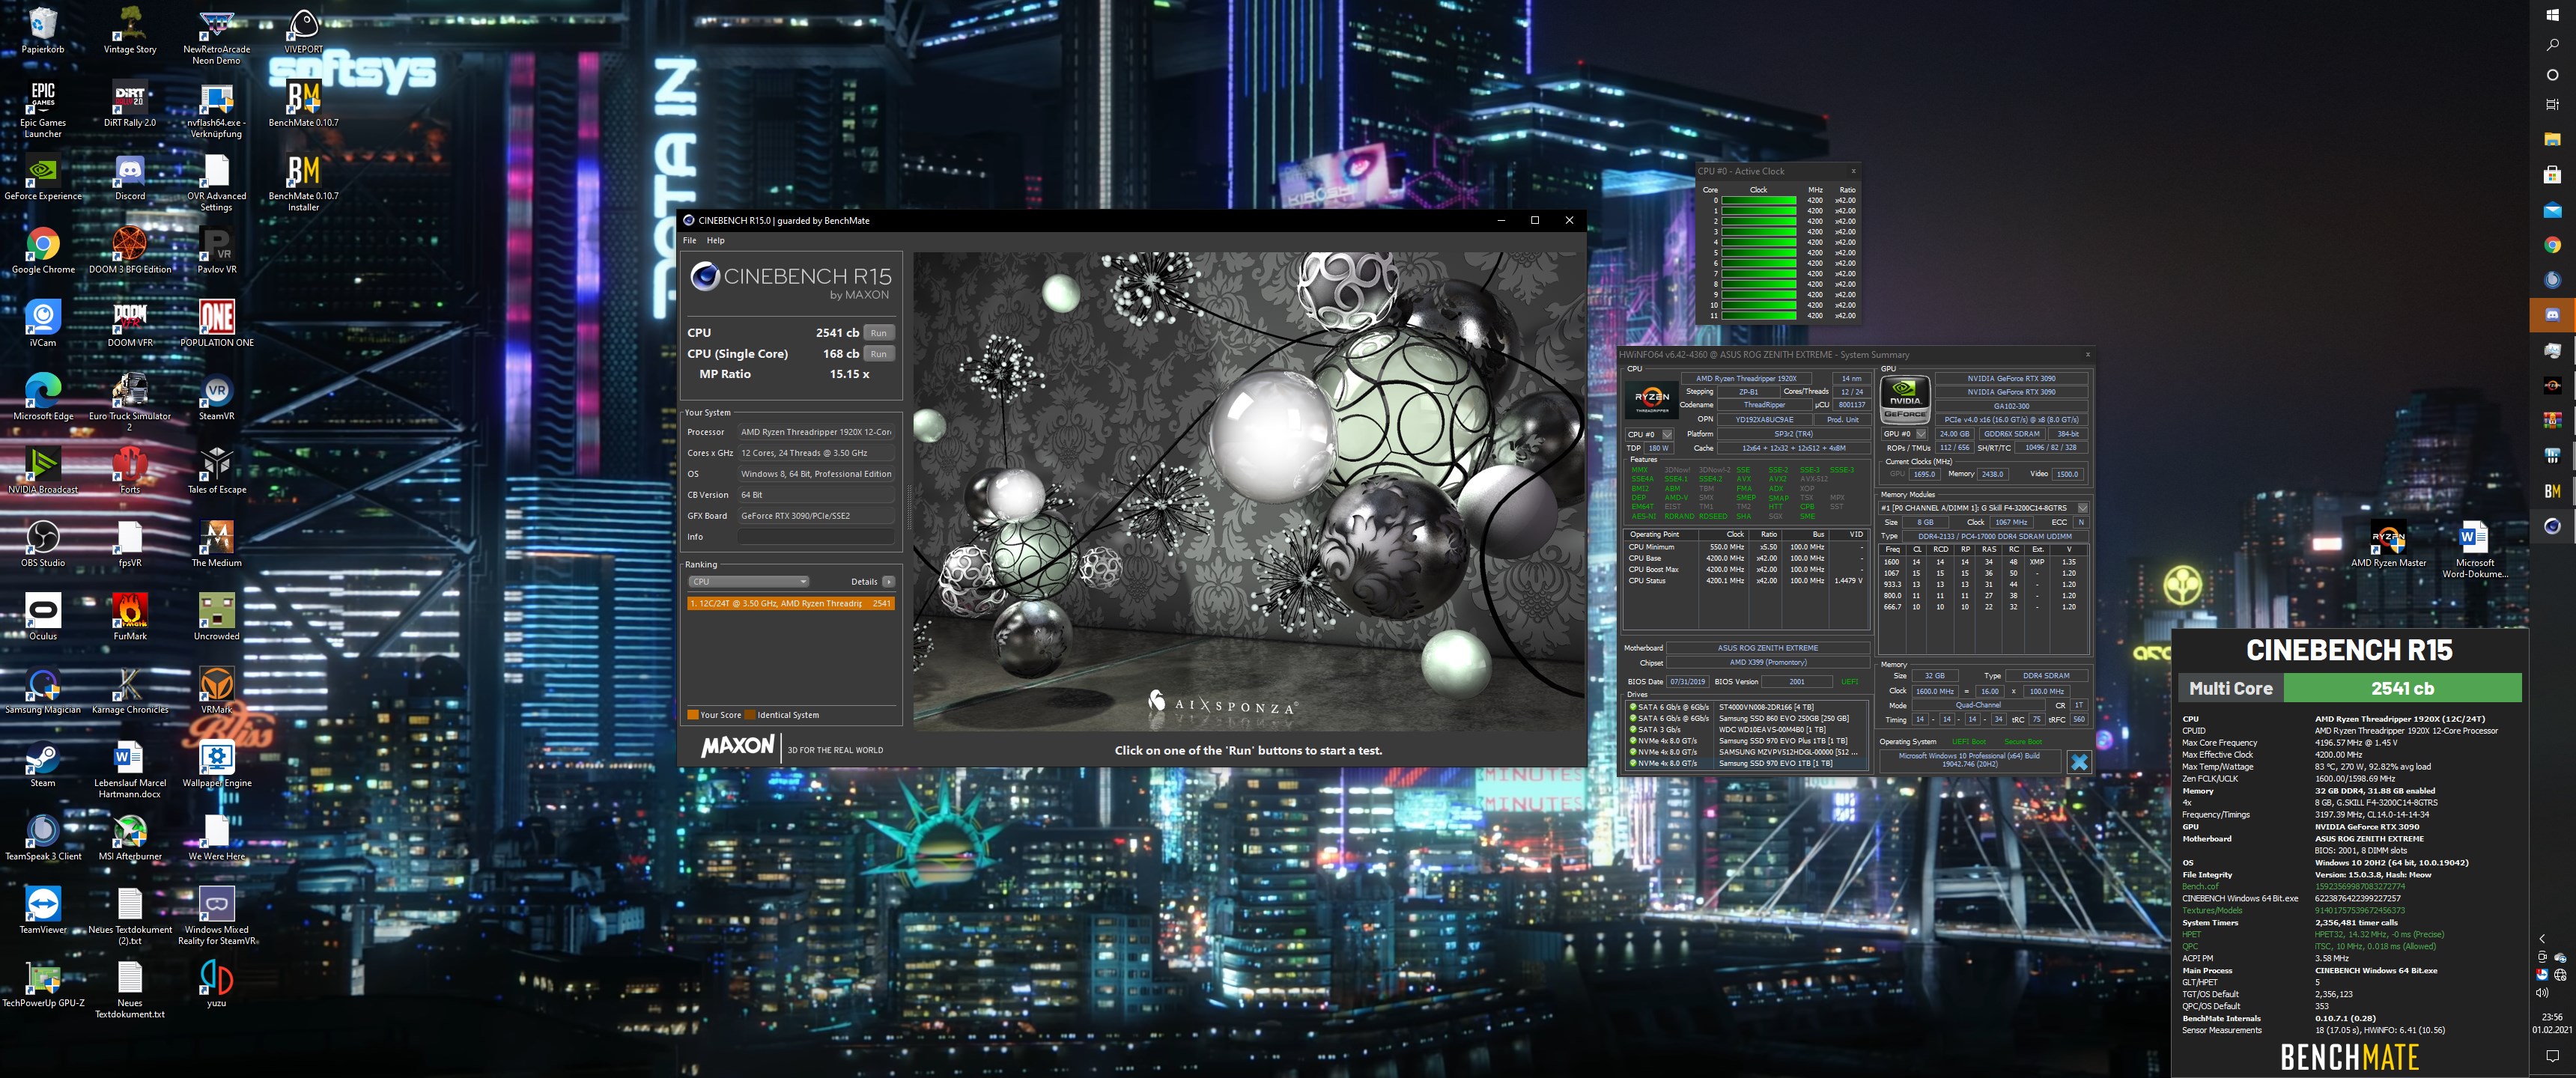The image size is (2576, 1078).
Task: Open File Explorer from the taskbar
Action: tap(2552, 140)
